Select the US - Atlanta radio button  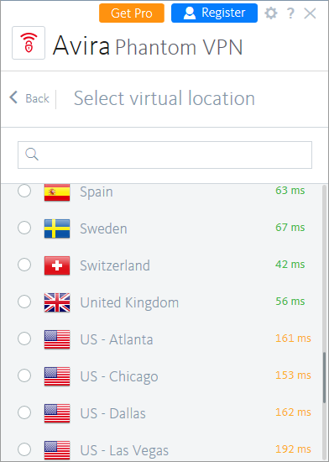tap(24, 339)
